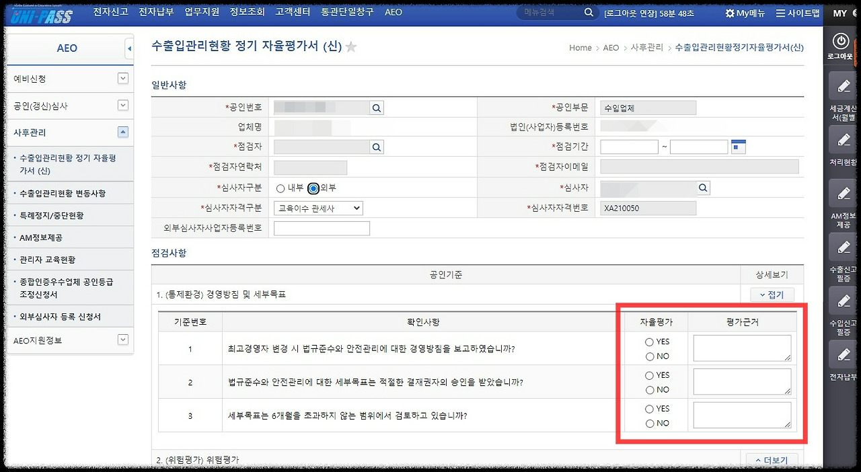Open 수입신고필증 shortcut in right sidebar
Viewport: 861px width, 472px height.
coord(842,301)
